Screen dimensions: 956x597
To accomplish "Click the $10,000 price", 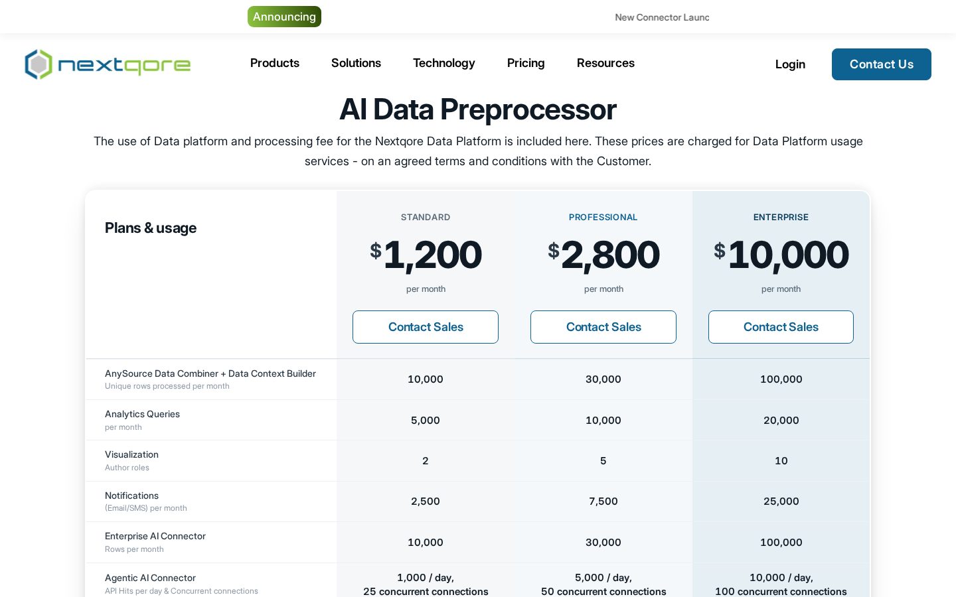I will [781, 255].
